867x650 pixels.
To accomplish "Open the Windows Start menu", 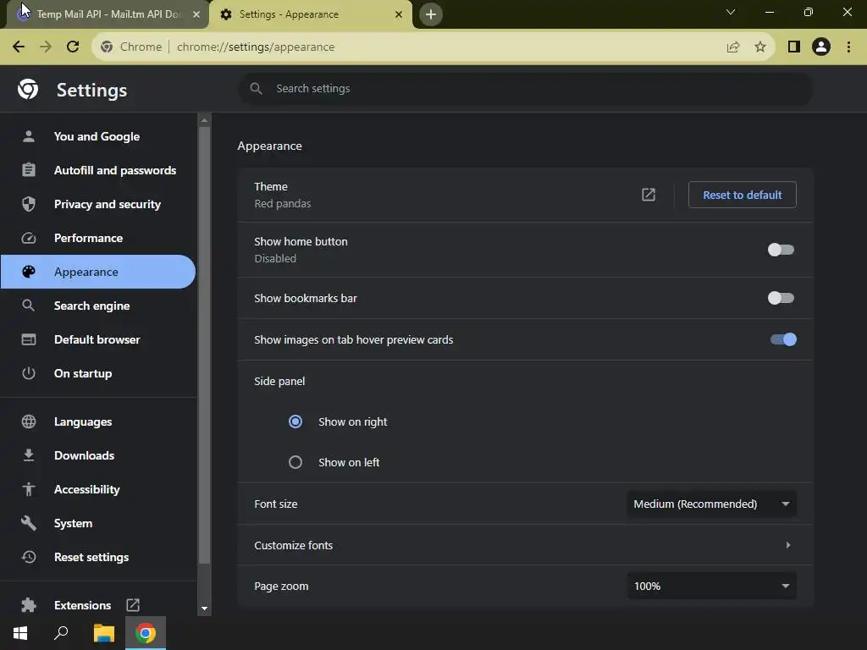I will [20, 633].
